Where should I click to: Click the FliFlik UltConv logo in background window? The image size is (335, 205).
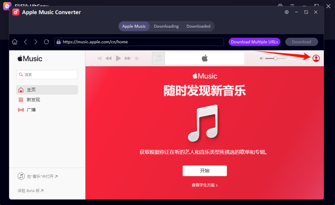[7, 6]
